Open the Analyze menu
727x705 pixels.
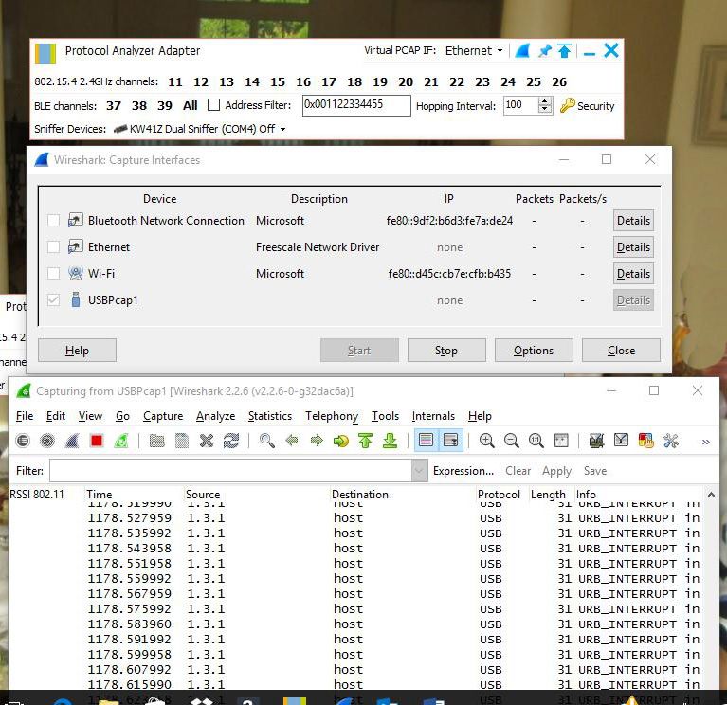click(215, 416)
